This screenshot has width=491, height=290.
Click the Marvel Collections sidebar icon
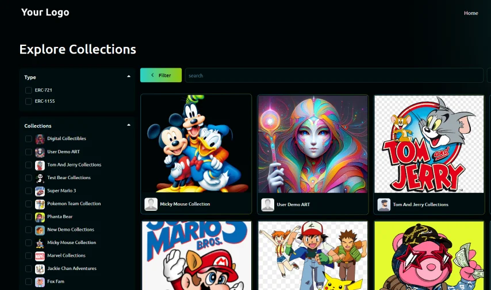click(40, 256)
